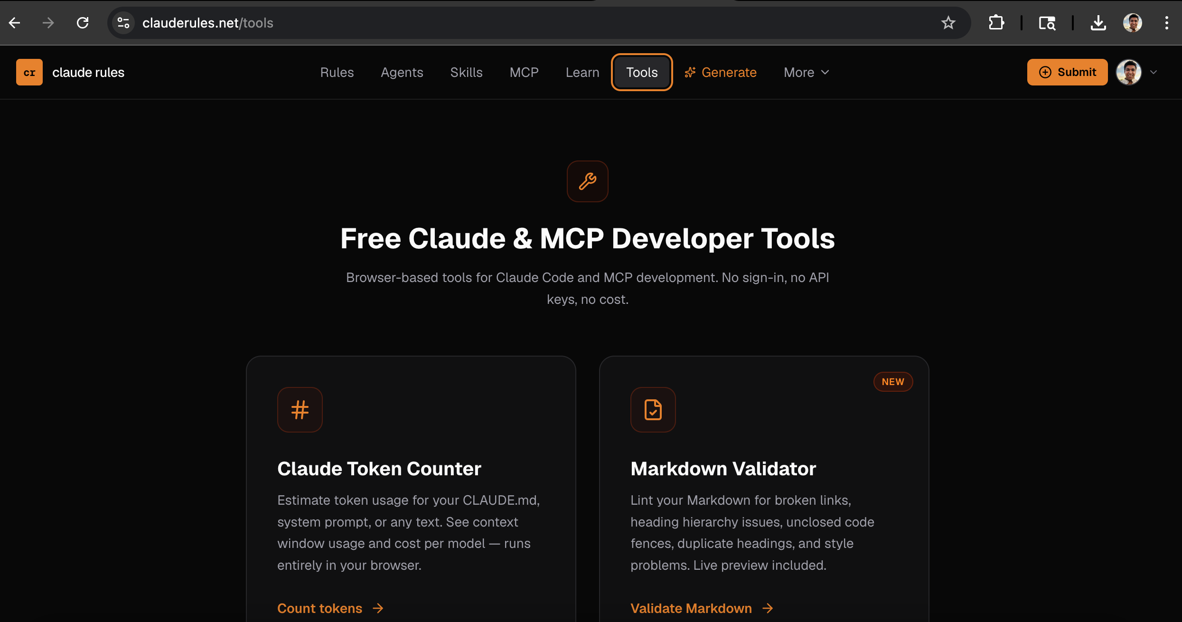Open the browser downloads icon
This screenshot has height=622, width=1182.
click(x=1098, y=23)
